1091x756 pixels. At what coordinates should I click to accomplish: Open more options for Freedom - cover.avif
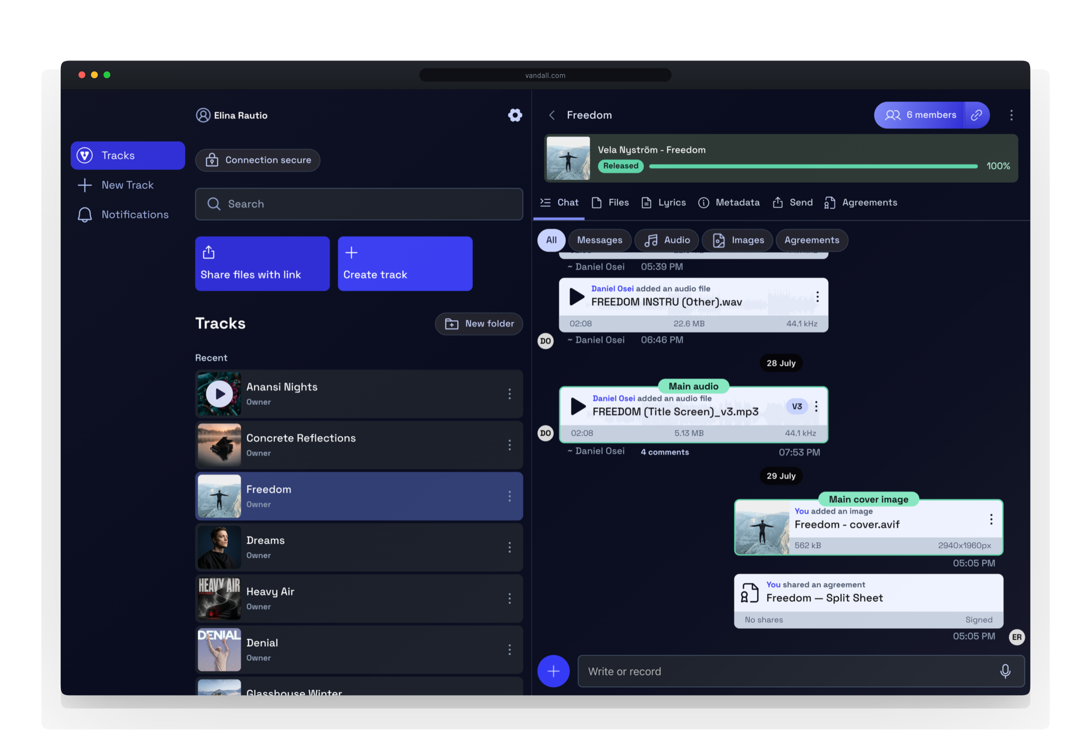pos(991,519)
